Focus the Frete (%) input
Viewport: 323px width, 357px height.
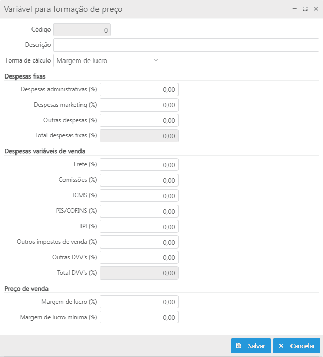[x=139, y=165]
